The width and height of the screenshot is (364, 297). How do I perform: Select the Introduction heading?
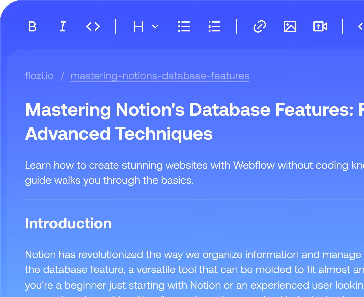(68, 223)
